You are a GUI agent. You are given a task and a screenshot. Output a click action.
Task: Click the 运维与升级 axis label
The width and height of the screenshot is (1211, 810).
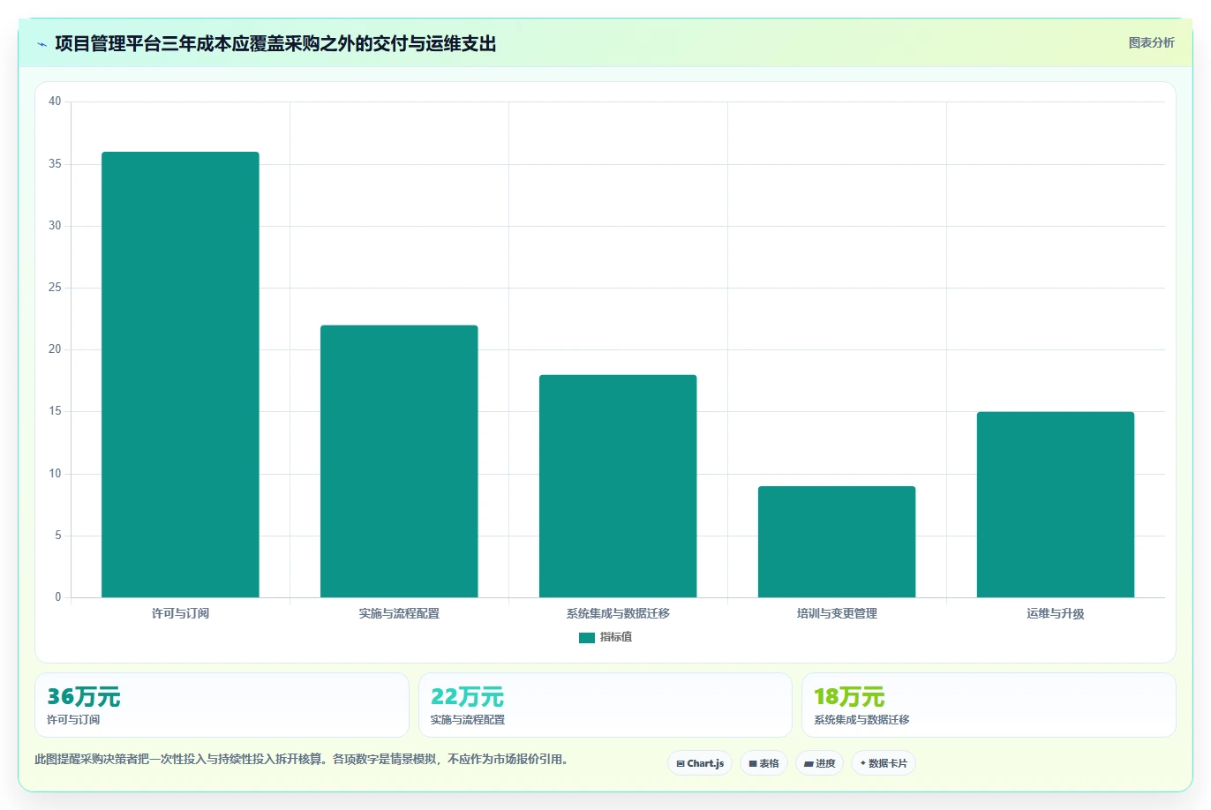tap(1056, 613)
